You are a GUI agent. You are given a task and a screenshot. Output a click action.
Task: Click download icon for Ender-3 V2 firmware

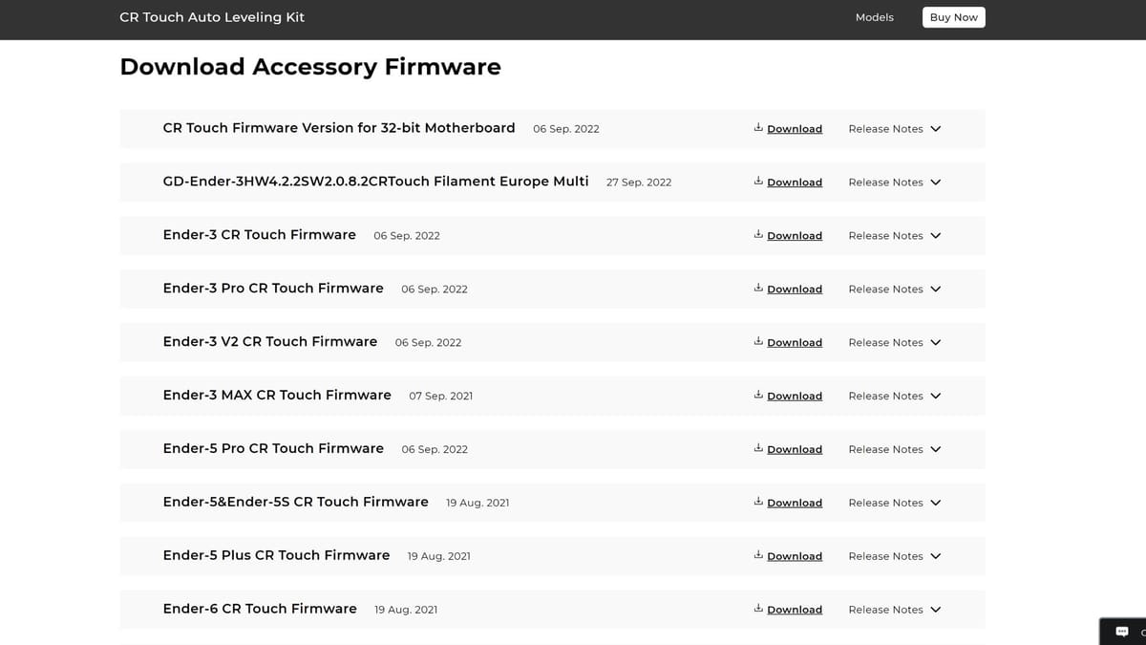(x=758, y=341)
